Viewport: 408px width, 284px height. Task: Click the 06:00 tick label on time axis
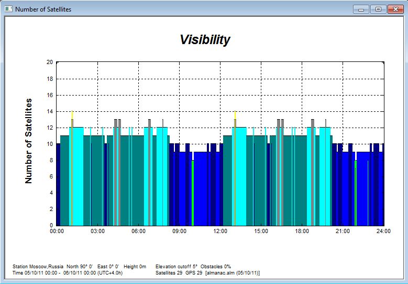click(x=138, y=231)
